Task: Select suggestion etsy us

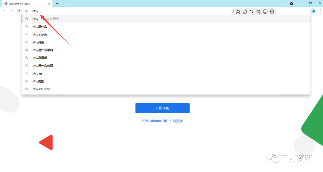Action: tap(166, 73)
